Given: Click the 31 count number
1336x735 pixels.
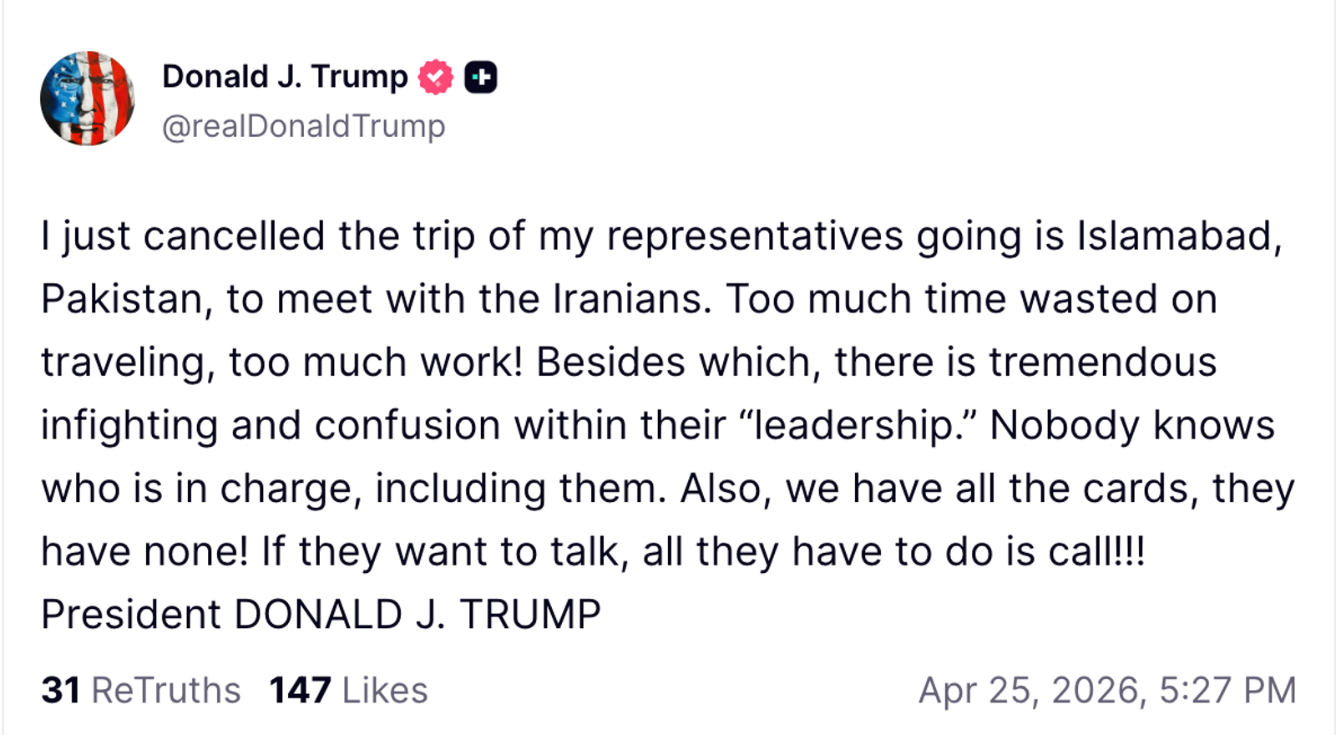Looking at the screenshot, I should pos(61,691).
